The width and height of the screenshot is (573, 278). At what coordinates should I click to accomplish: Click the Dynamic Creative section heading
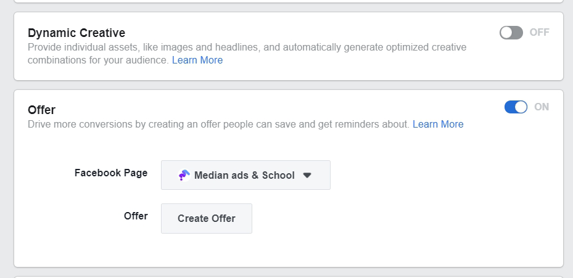(76, 33)
